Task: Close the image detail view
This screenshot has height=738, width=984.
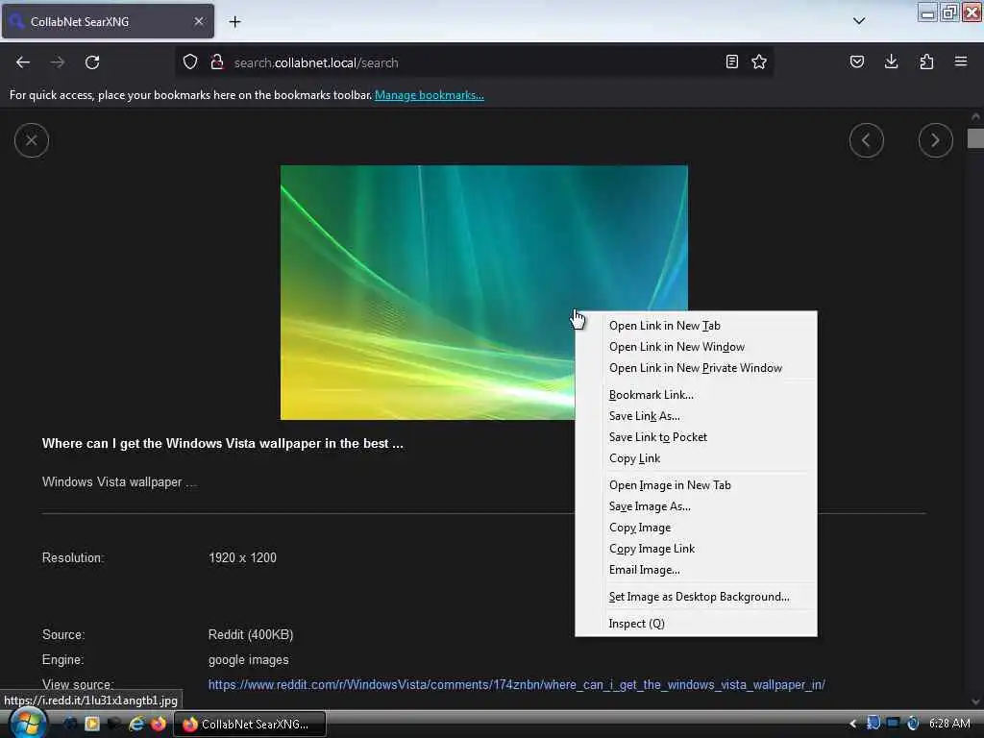Action: click(32, 140)
